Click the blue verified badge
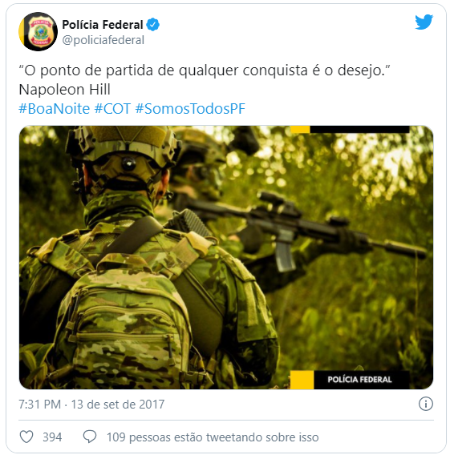Viewport: 450px width, 459px height. point(152,25)
